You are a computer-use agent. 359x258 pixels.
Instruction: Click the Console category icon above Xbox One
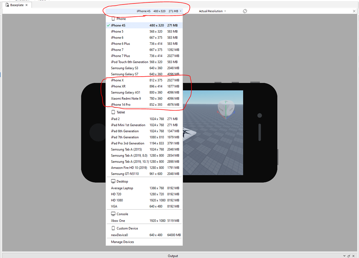[x=114, y=214]
